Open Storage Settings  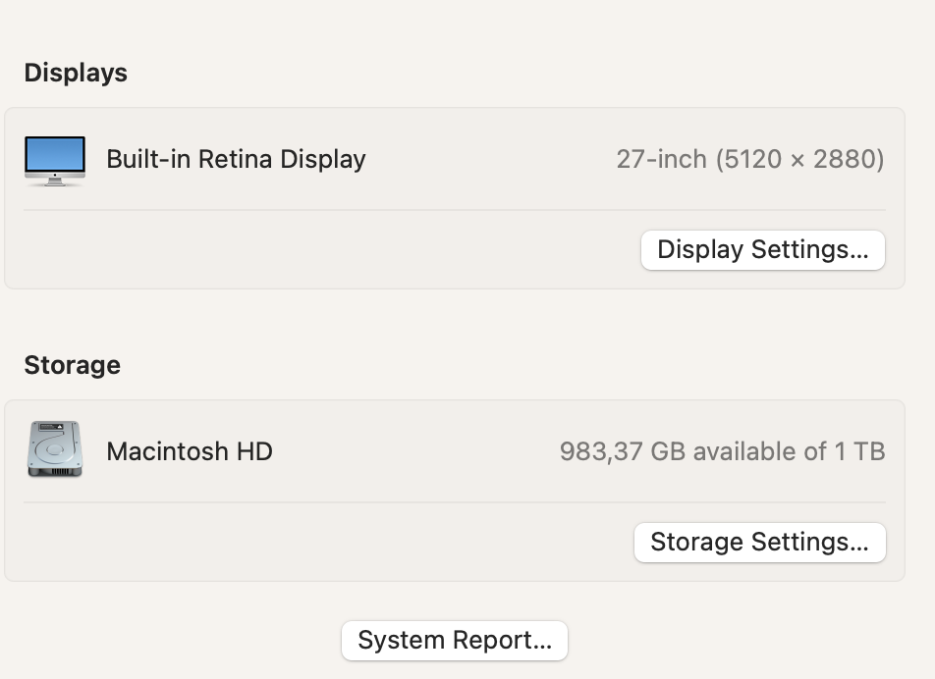click(x=759, y=542)
